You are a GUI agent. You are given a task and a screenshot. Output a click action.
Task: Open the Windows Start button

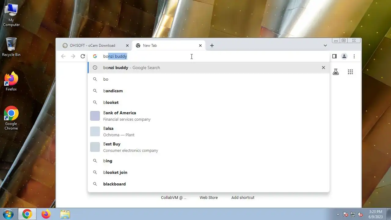tap(8, 214)
